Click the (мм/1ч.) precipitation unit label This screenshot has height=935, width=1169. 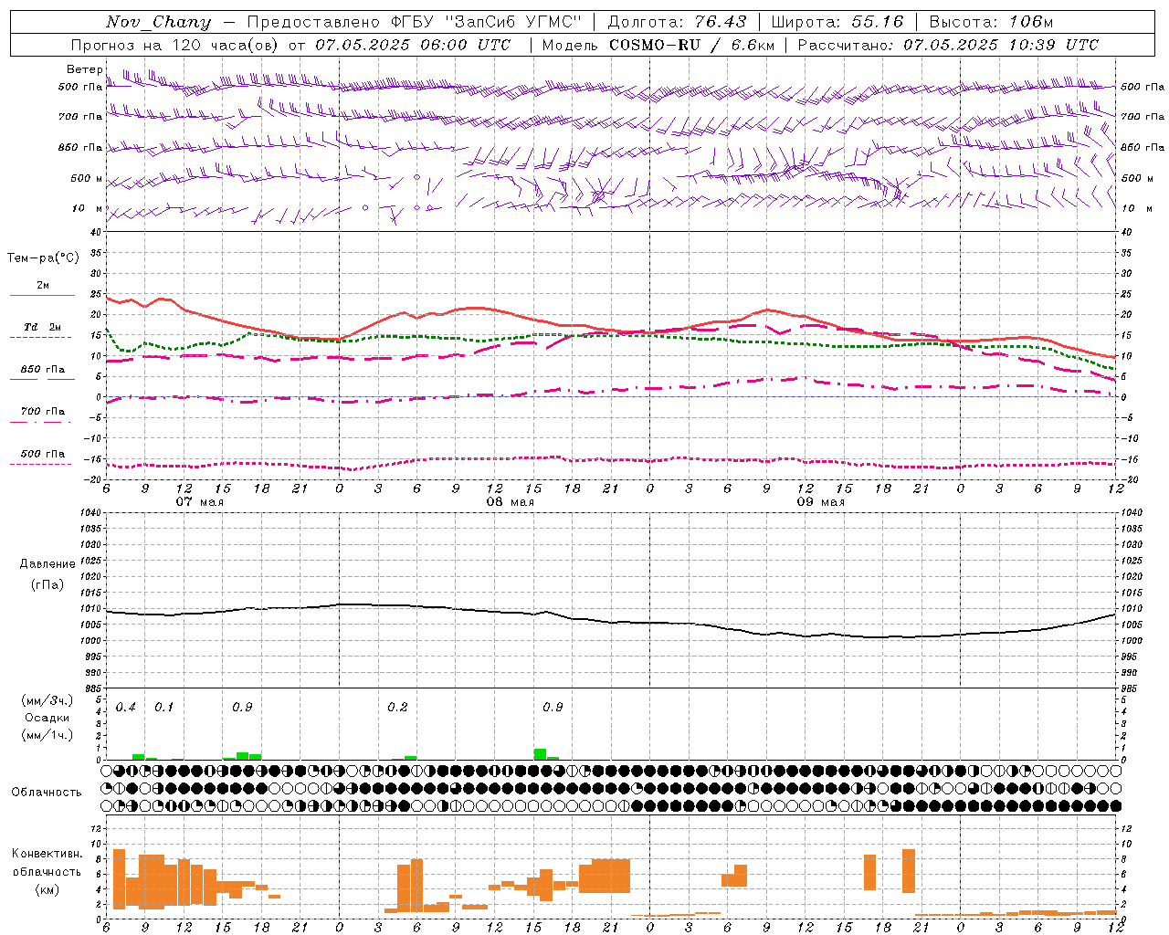pos(47,735)
